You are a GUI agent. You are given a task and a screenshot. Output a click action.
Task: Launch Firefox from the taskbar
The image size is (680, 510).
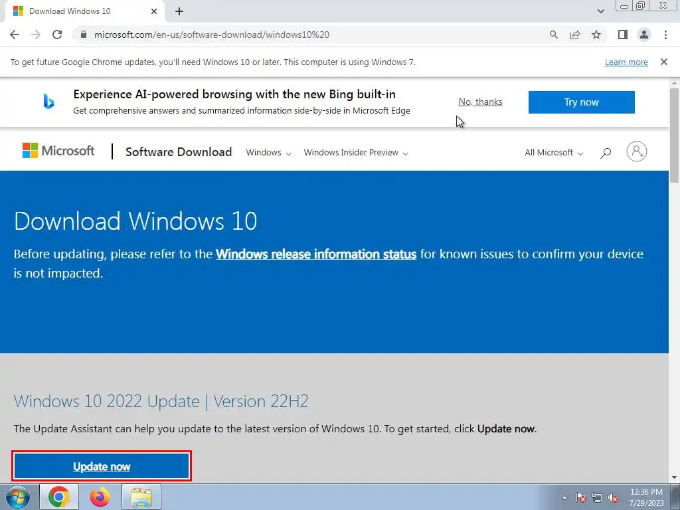(100, 497)
